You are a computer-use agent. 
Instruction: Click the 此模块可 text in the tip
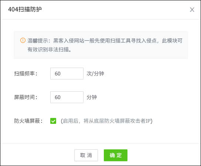pyautogui.click(x=172, y=41)
